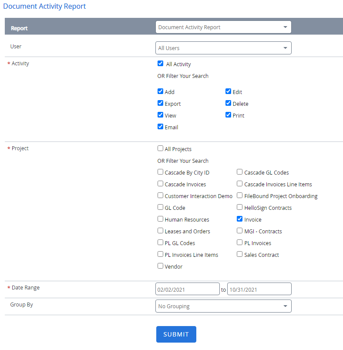
Task: Select the Human Resources project checkbox
Action: [161, 219]
